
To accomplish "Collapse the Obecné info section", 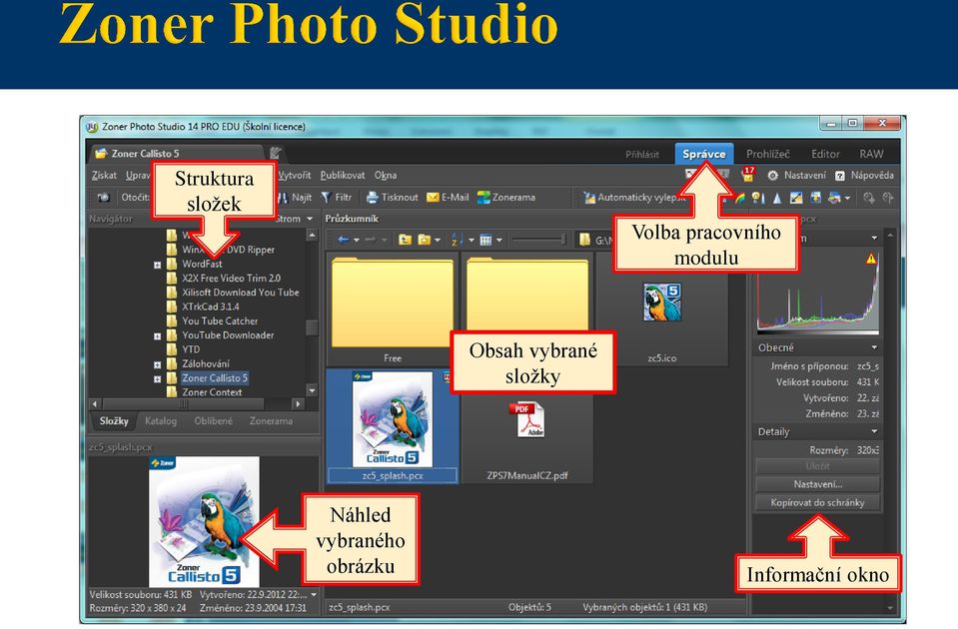I will [x=874, y=347].
